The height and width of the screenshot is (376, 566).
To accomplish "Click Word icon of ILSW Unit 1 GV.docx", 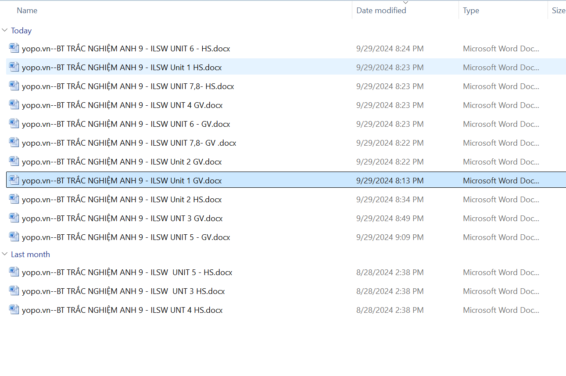I will coord(14,180).
